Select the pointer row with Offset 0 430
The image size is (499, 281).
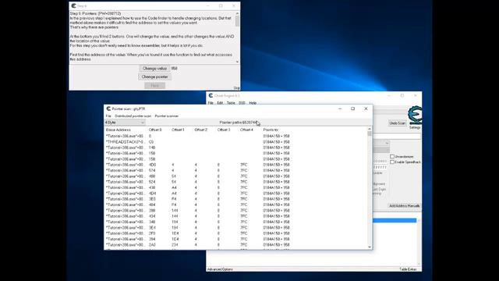pyautogui.click(x=235, y=187)
